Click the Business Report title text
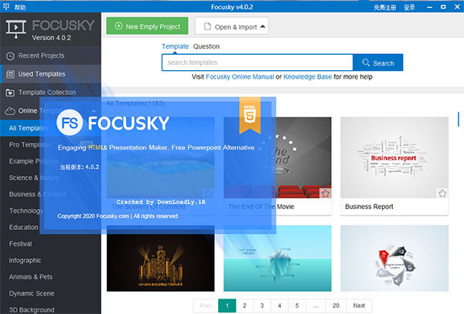 click(369, 207)
